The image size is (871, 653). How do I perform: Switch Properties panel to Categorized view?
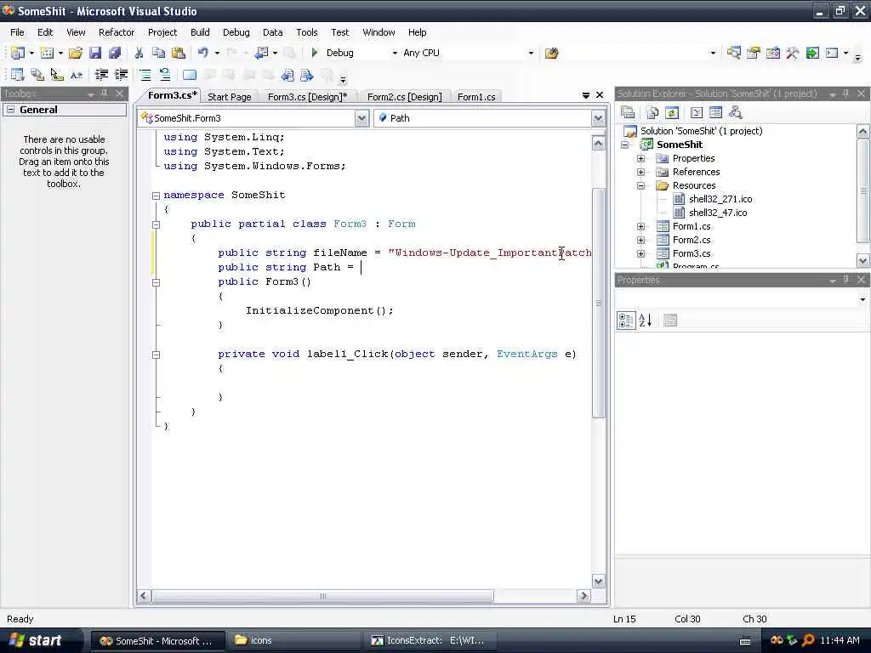pos(625,321)
